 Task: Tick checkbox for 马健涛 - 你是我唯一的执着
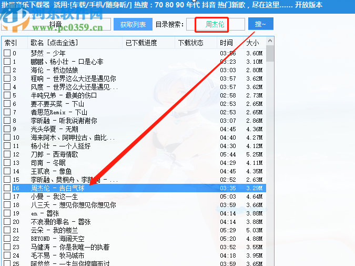point(7,247)
